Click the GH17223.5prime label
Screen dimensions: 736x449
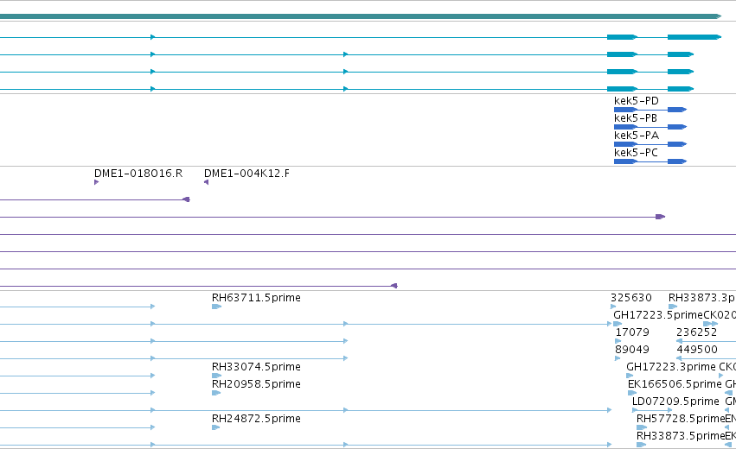click(658, 315)
